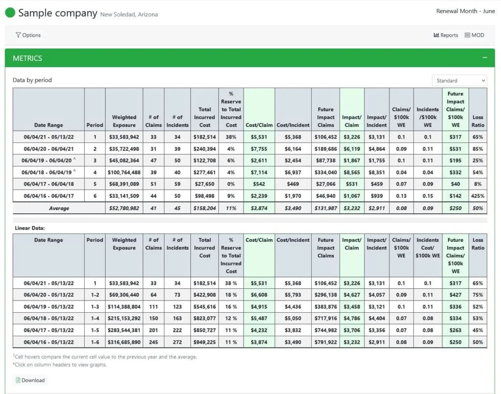Click average total incurred cost $158,204
This screenshot has width=501, height=394.
205,209
